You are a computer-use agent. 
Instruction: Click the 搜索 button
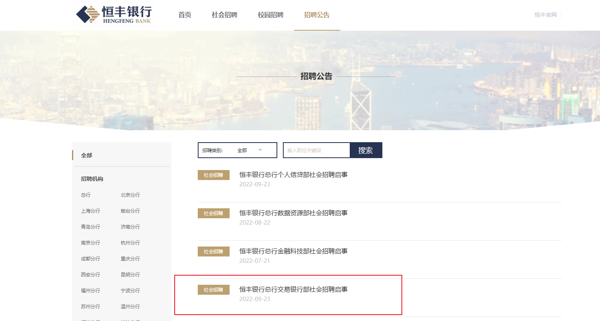tap(366, 150)
